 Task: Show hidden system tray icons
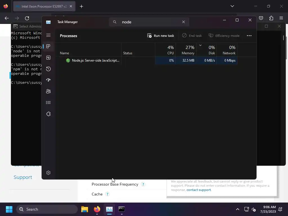(237, 209)
